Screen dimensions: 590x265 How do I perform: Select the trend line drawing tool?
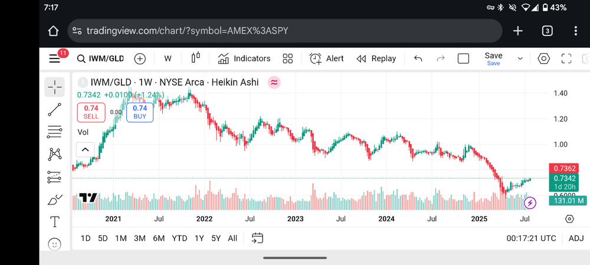(x=55, y=110)
